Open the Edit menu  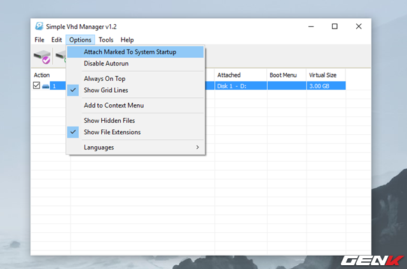coord(57,39)
